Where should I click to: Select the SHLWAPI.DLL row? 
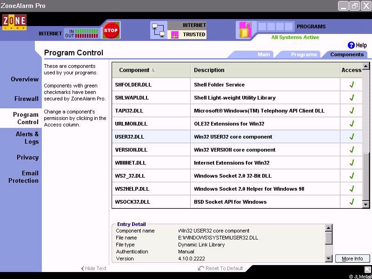coord(237,98)
